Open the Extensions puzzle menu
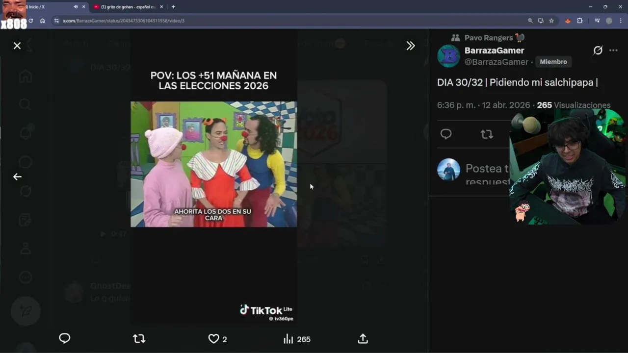 [579, 21]
